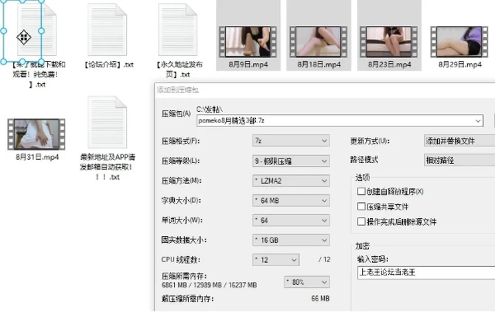This screenshot has height=312, width=495.
Task: Click the 8月29日.mp4 filename label
Action: [x=459, y=64]
